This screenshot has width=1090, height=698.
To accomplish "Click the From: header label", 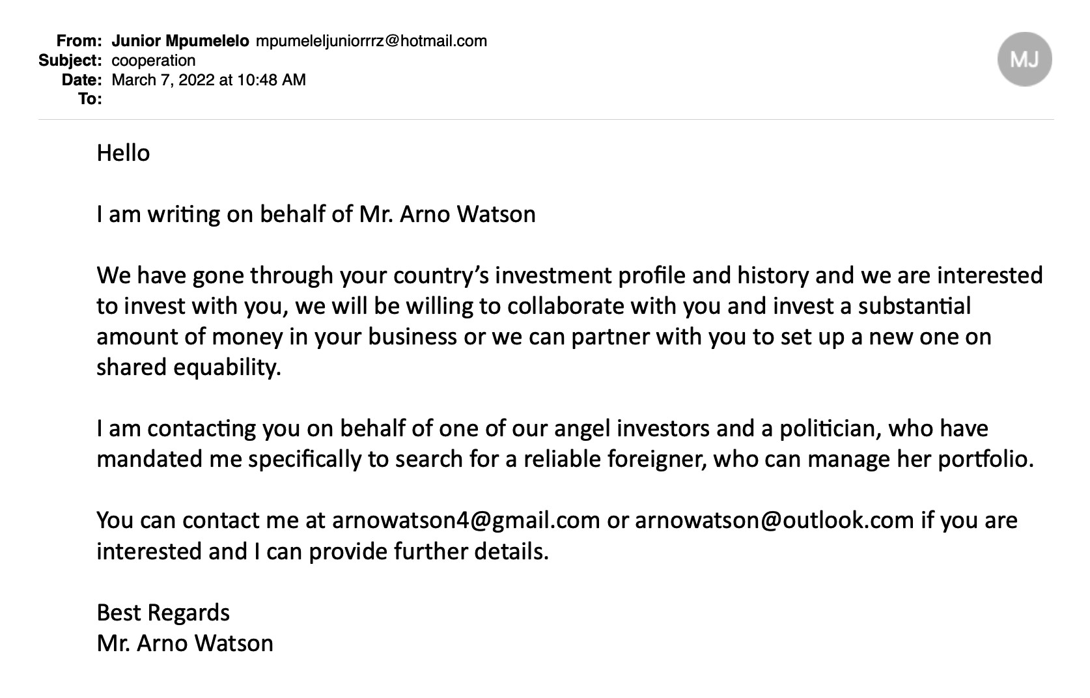I will 79,41.
